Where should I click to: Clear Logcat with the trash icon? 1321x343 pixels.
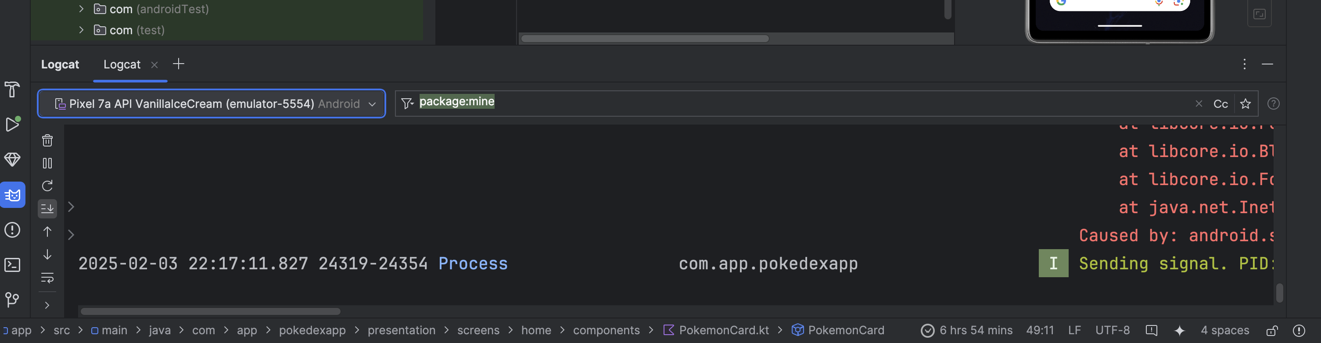point(47,140)
